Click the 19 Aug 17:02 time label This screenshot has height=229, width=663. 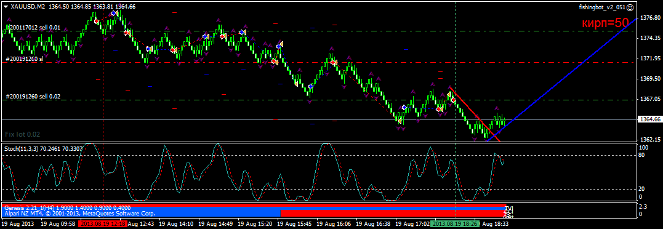(x=413, y=223)
